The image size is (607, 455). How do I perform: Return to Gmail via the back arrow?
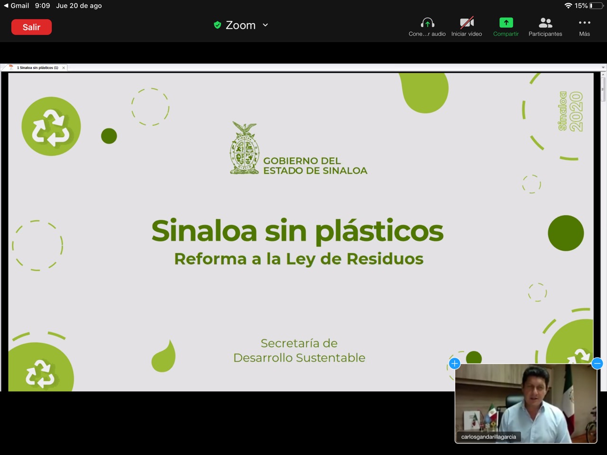pyautogui.click(x=6, y=6)
